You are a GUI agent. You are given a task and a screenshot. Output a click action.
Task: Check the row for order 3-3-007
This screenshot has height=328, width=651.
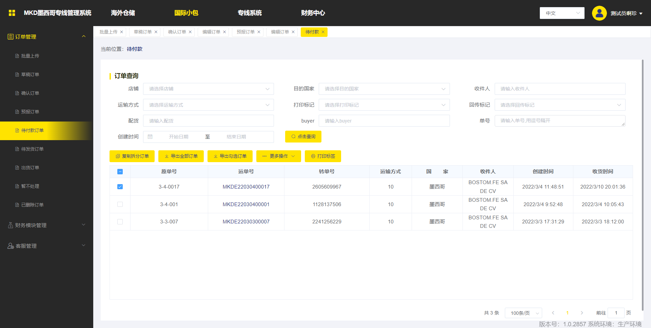(120, 222)
